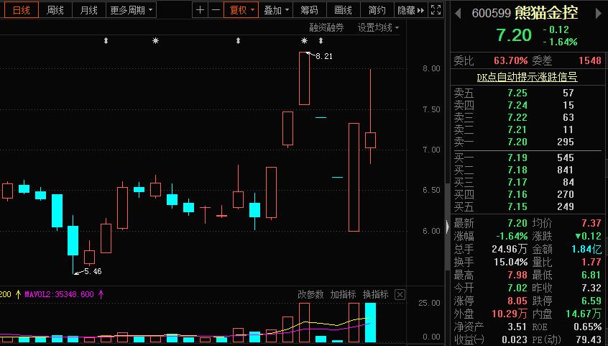Click 卖五 price 7.25
608x346 pixels.
[x=517, y=94]
